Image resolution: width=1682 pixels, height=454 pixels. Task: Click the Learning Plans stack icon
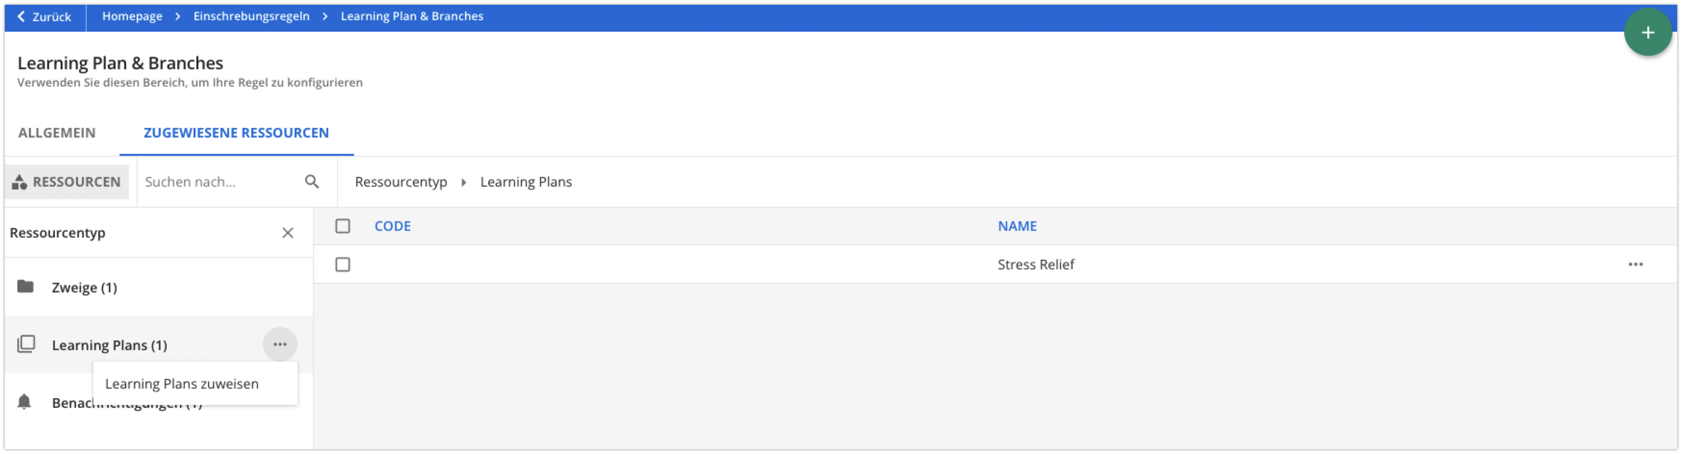coord(26,344)
